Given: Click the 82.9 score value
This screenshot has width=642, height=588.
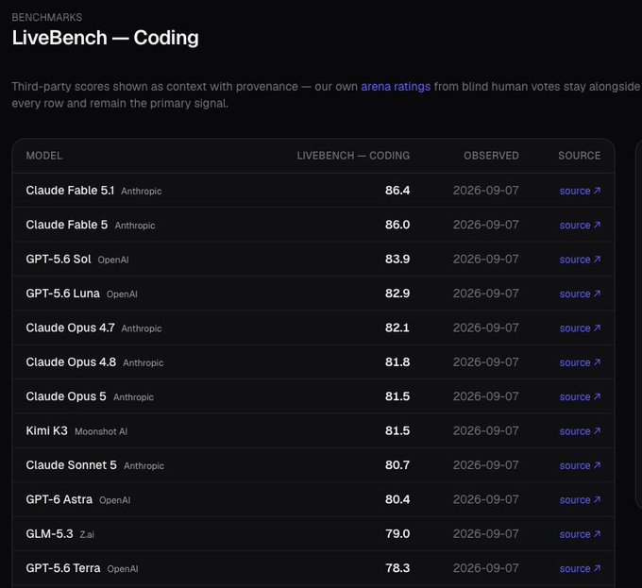Looking at the screenshot, I should 397,294.
